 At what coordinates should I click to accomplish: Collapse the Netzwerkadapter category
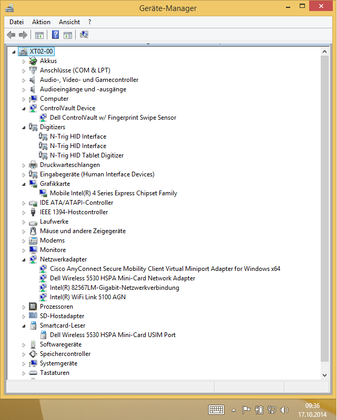(x=24, y=259)
